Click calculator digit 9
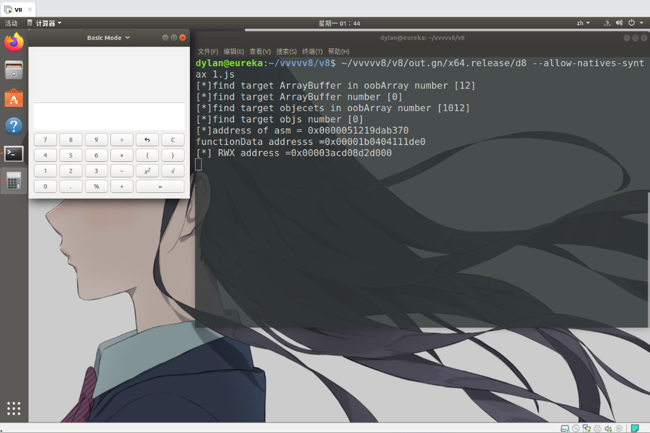 (96, 140)
